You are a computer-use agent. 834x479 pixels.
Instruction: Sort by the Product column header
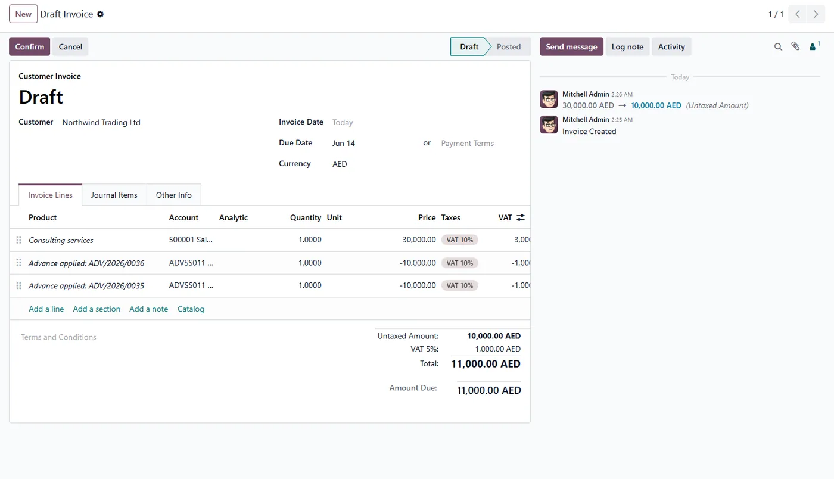coord(43,218)
